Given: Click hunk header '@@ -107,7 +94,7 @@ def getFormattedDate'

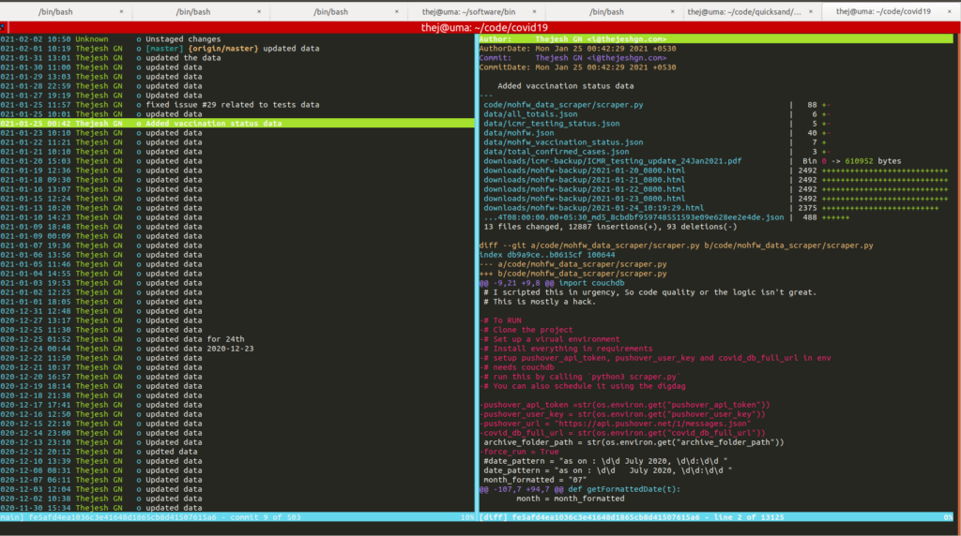Looking at the screenshot, I should coord(579,489).
